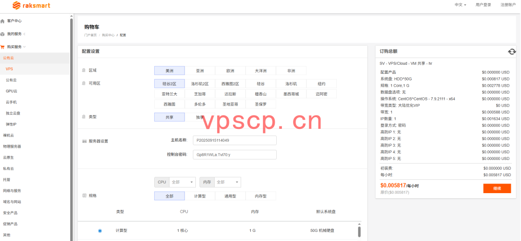
Task: Choose the 独享 type
Action: (199, 117)
